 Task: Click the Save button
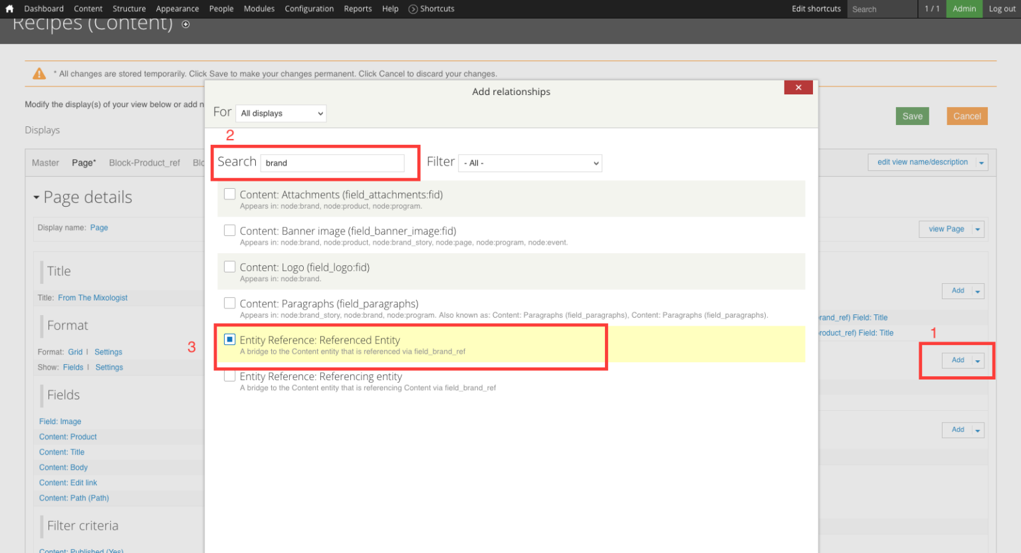point(912,116)
